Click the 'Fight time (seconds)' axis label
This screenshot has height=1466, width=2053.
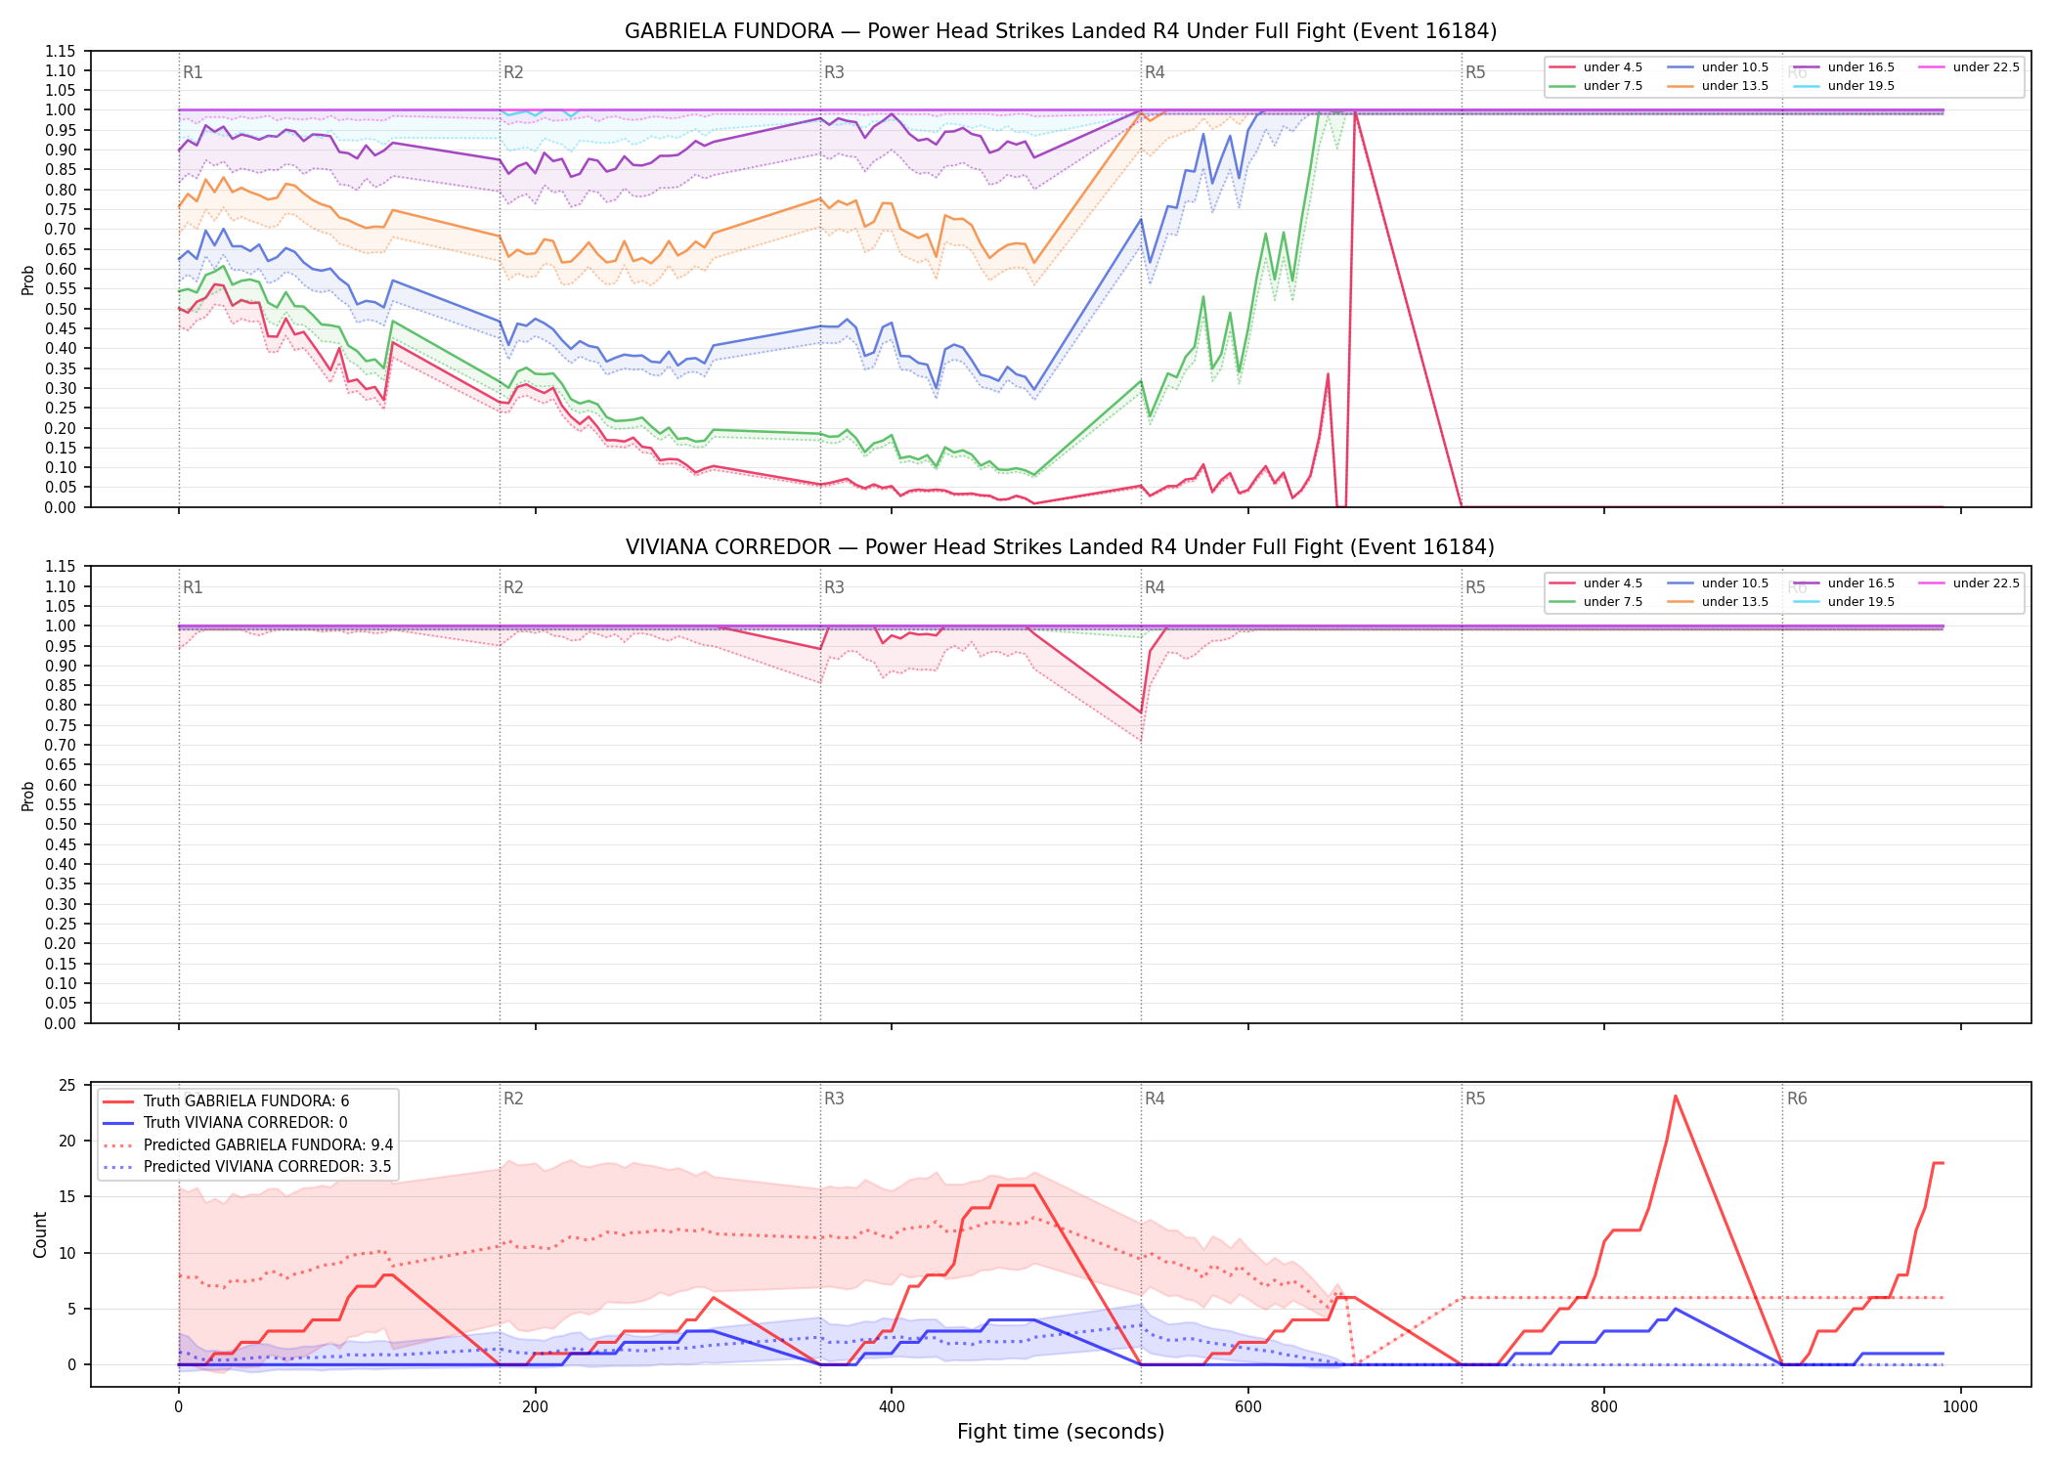click(x=1061, y=1432)
